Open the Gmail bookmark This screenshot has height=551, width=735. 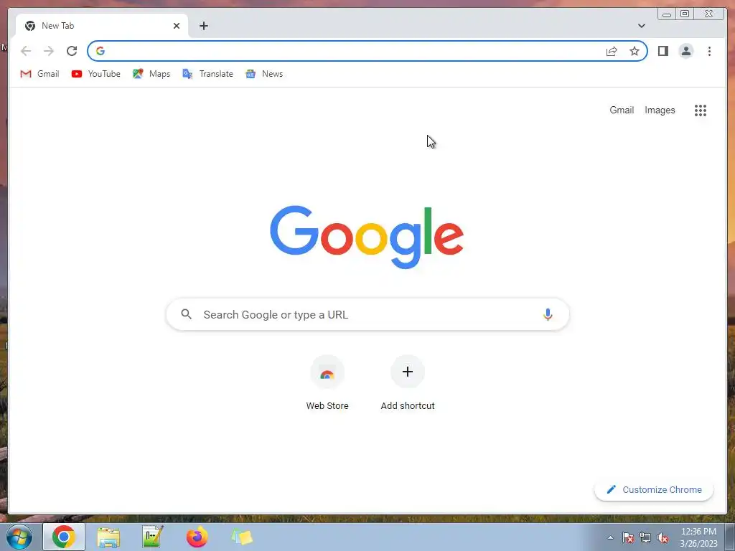pos(40,74)
